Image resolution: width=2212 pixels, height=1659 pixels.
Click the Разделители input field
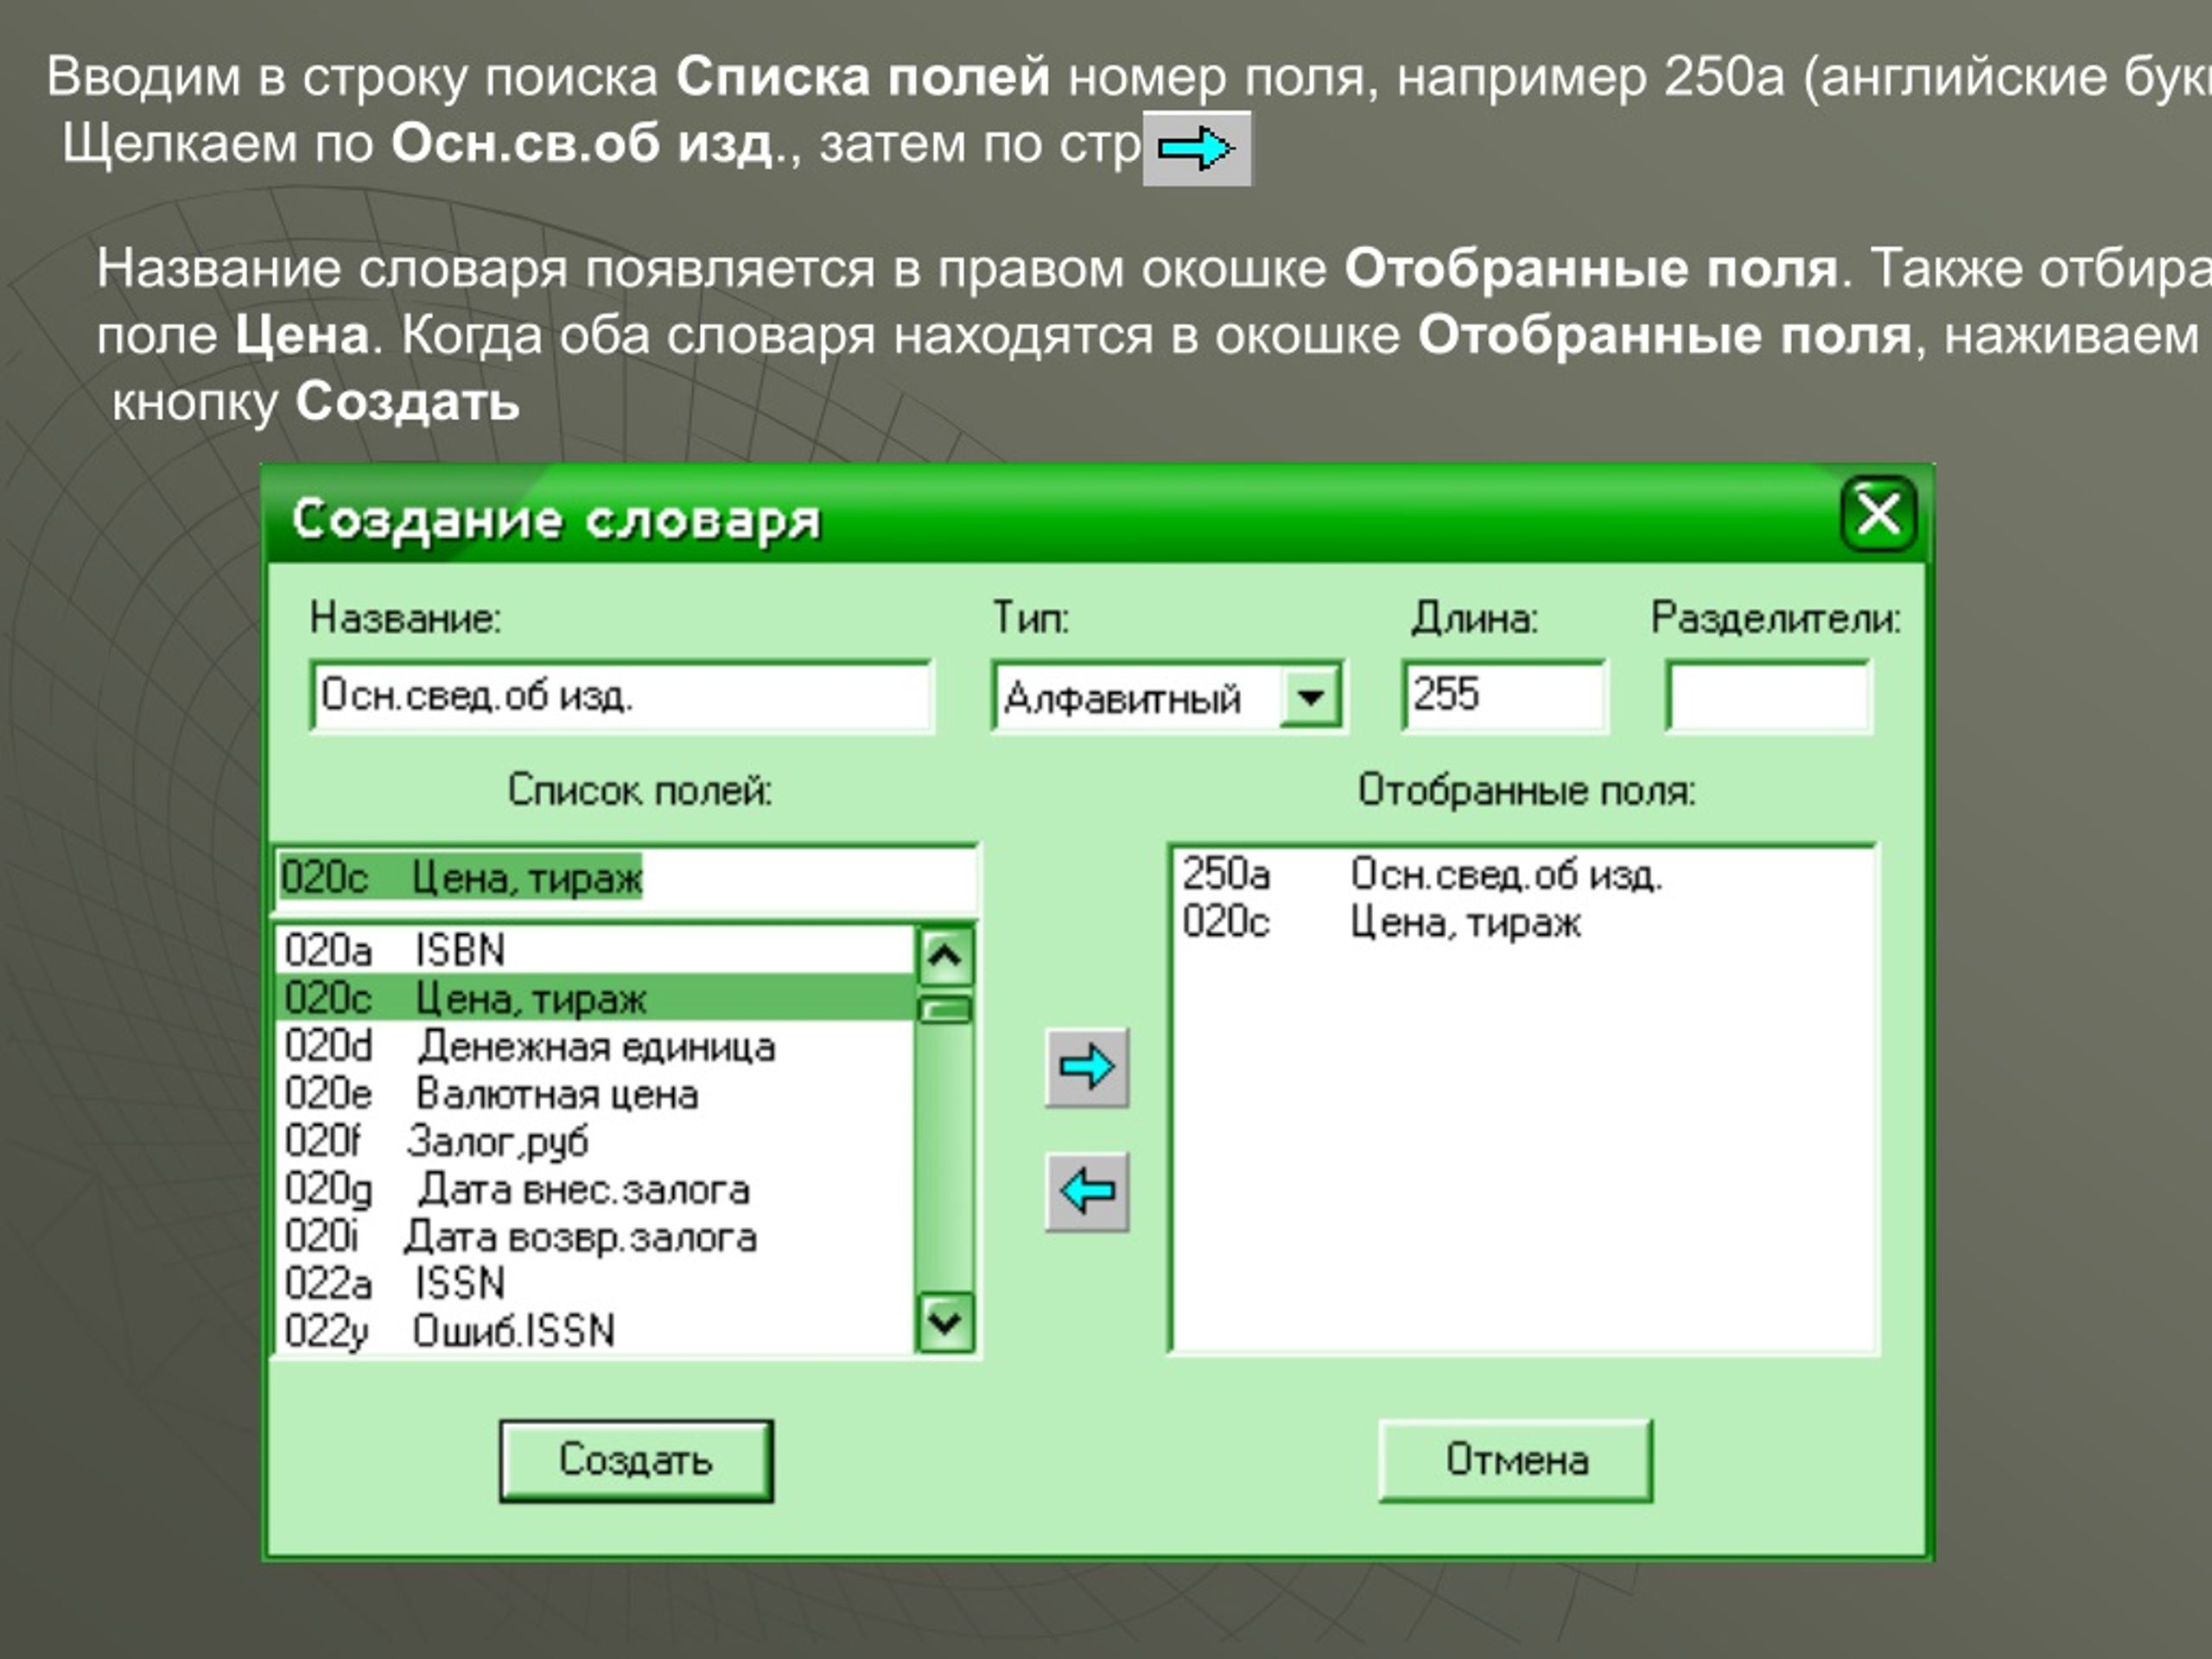(1768, 696)
